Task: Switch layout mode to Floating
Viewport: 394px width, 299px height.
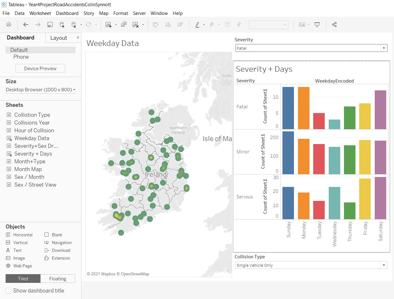Action: click(58, 279)
